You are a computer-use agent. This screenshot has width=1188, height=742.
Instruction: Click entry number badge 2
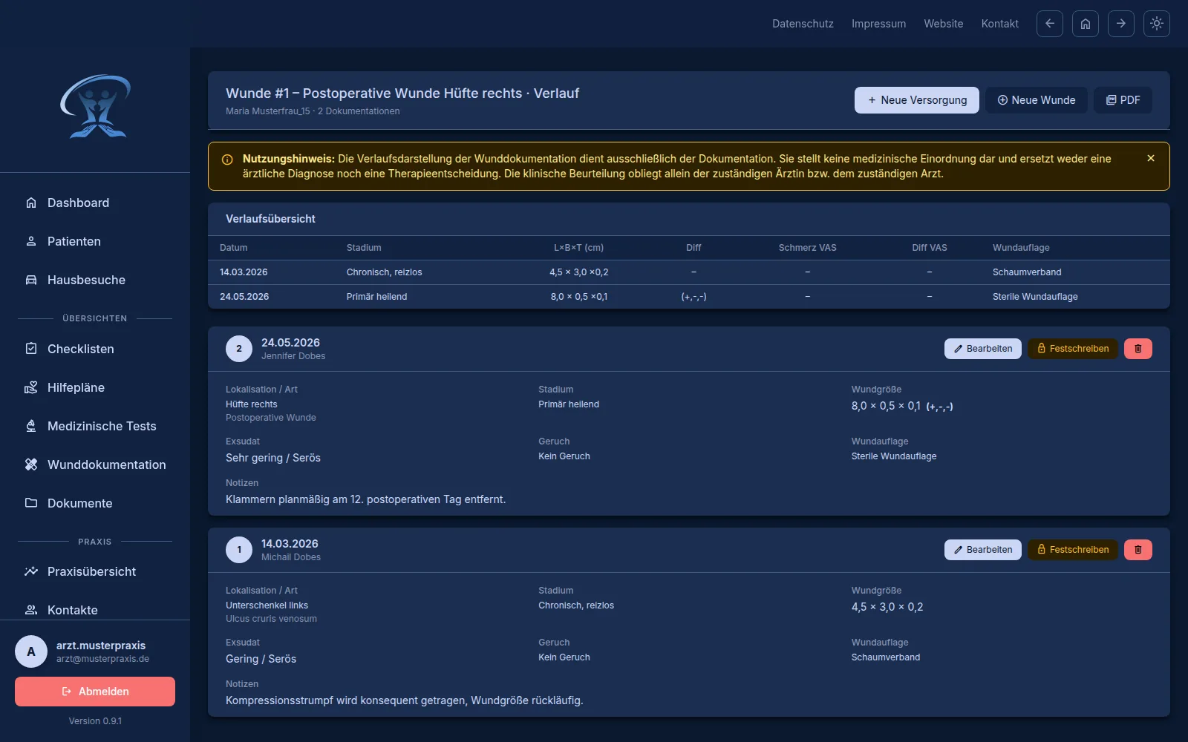click(239, 349)
